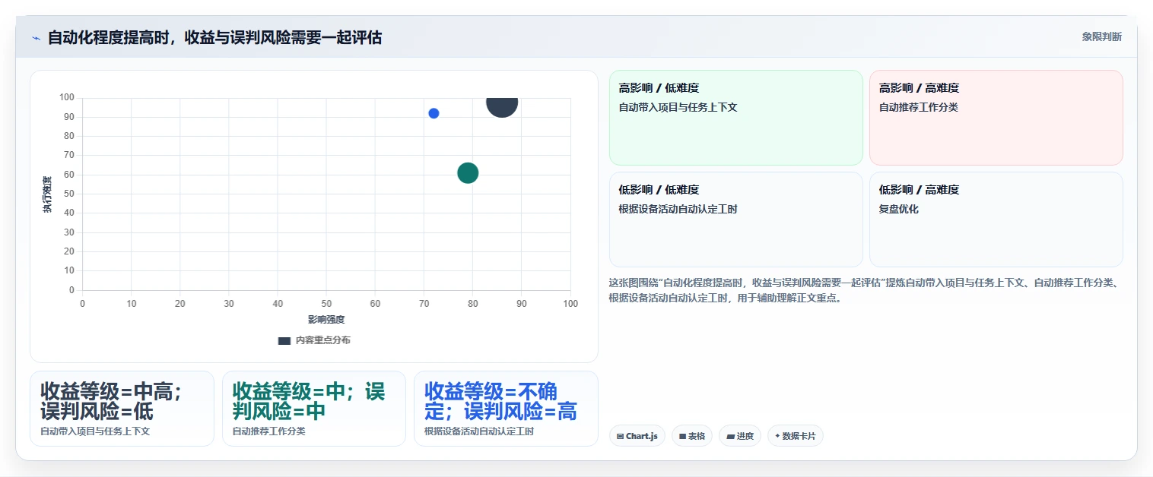This screenshot has height=477, width=1153.
Task: Click the title 自动化程度提高时，收益与误判风险需要一起评估
Action: tap(214, 37)
